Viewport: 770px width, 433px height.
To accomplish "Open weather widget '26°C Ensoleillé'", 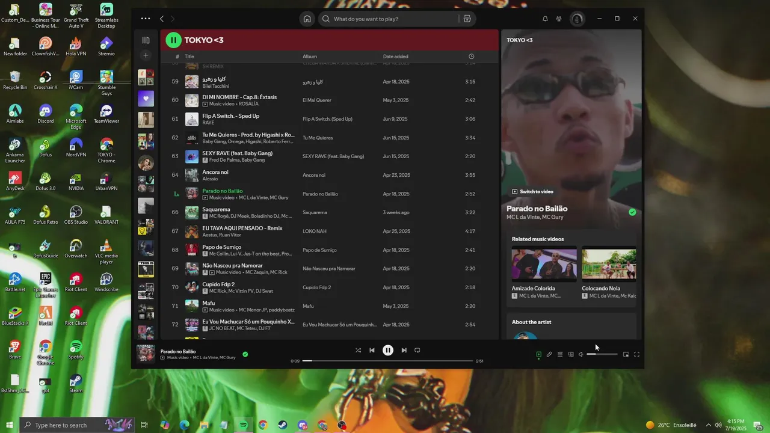I will tap(671, 425).
